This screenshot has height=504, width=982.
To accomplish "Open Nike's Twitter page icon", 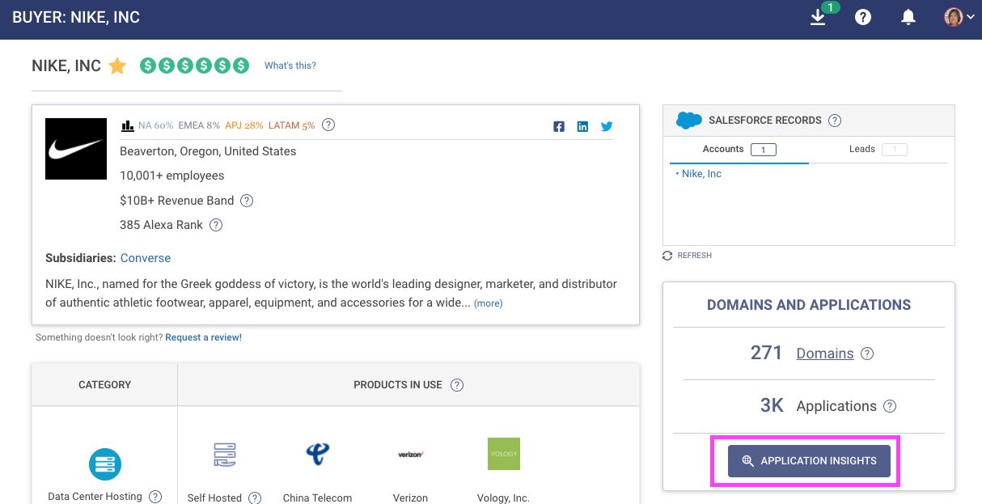I will click(x=607, y=126).
